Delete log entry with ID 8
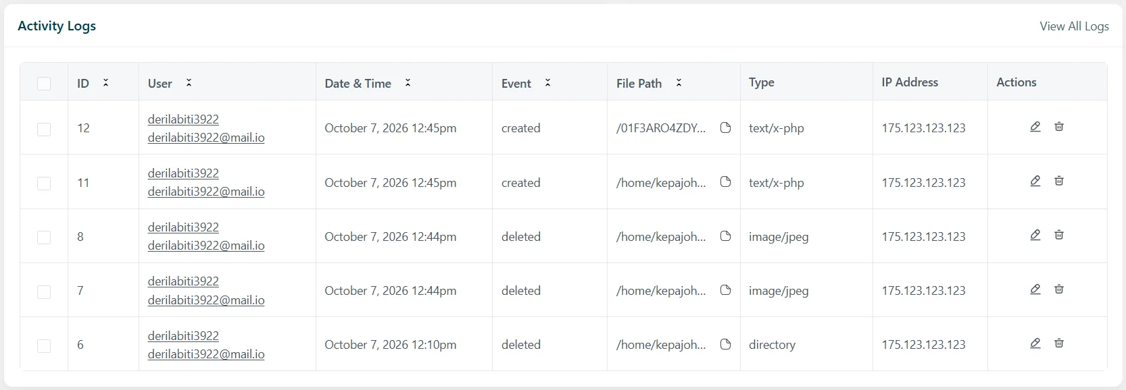Image resolution: width=1126 pixels, height=390 pixels. 1059,235
